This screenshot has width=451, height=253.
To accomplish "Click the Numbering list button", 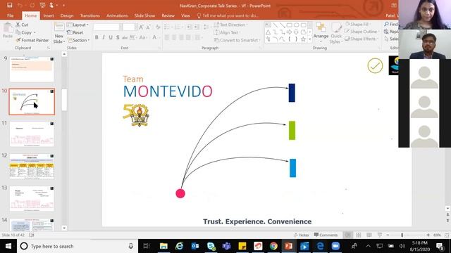I will click(178, 27).
